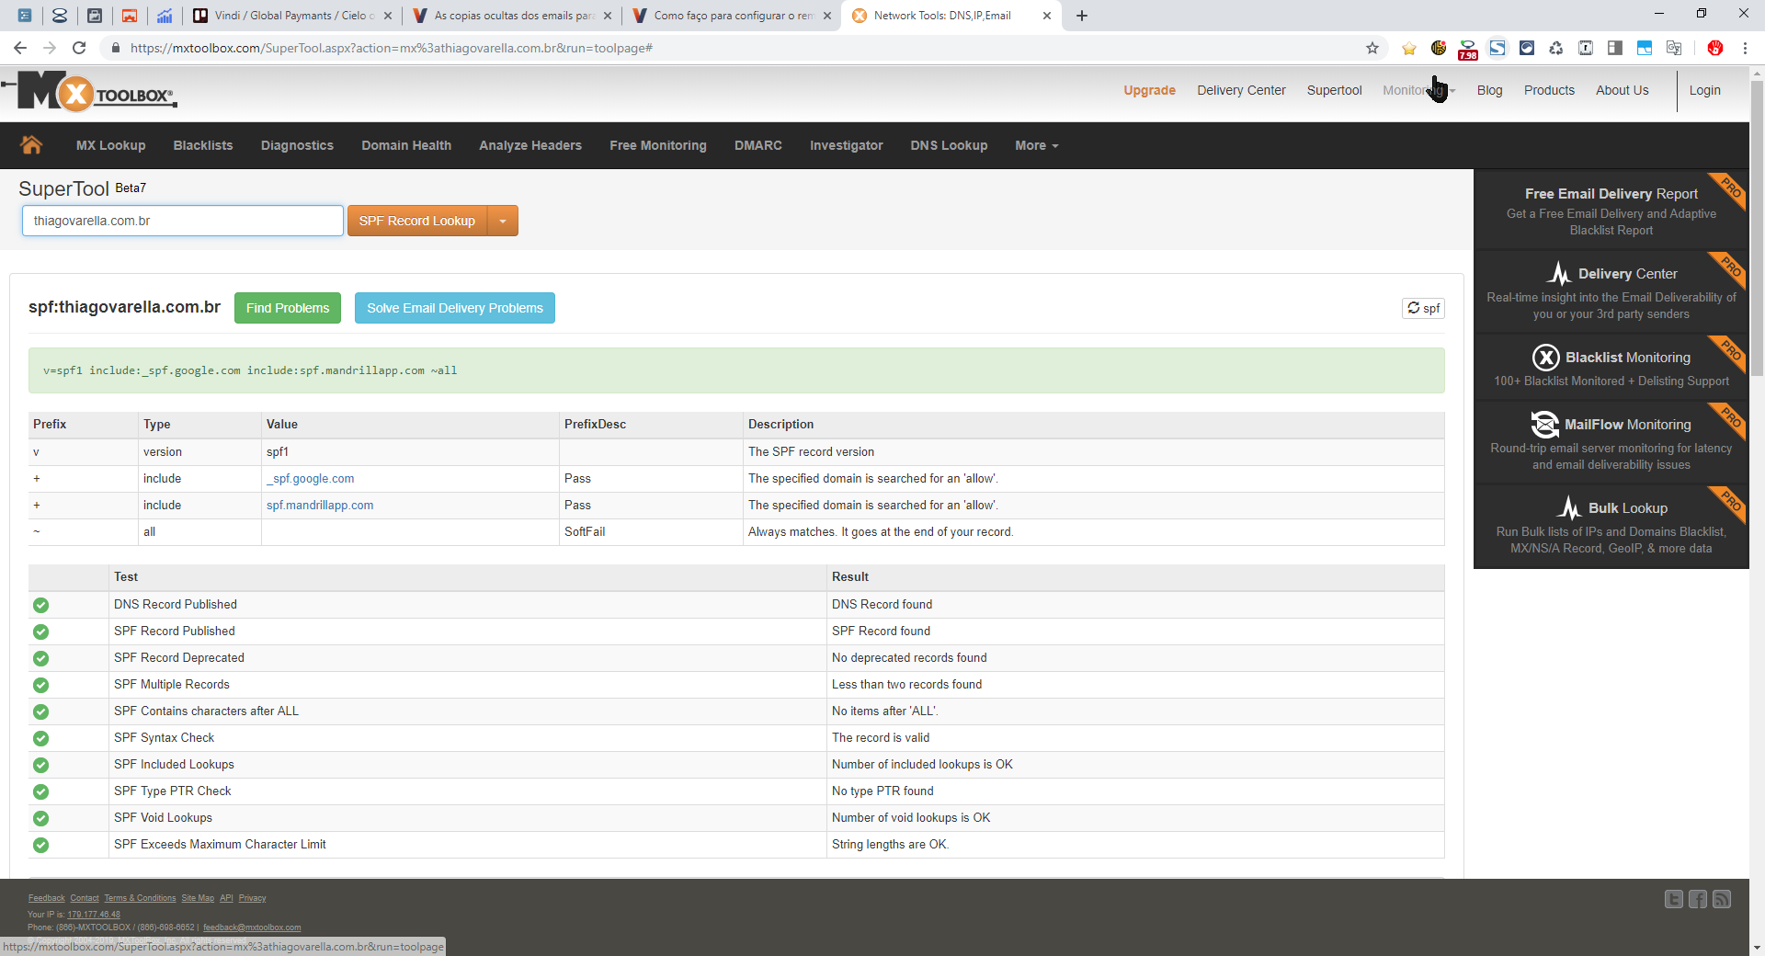Open Free Monitoring in the nav bar
The height and width of the screenshot is (956, 1765).
tap(658, 145)
